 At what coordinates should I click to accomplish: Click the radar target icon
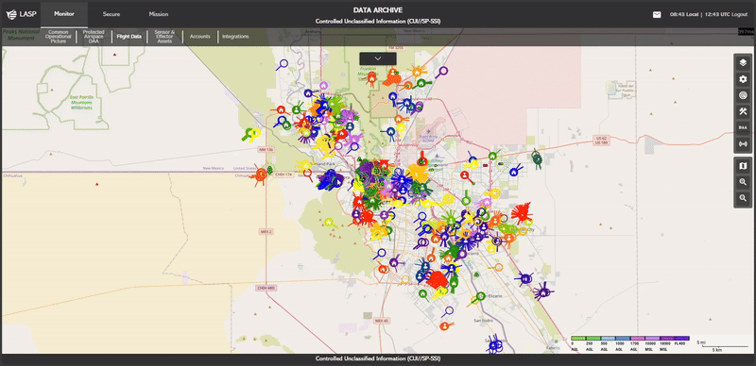click(x=743, y=95)
